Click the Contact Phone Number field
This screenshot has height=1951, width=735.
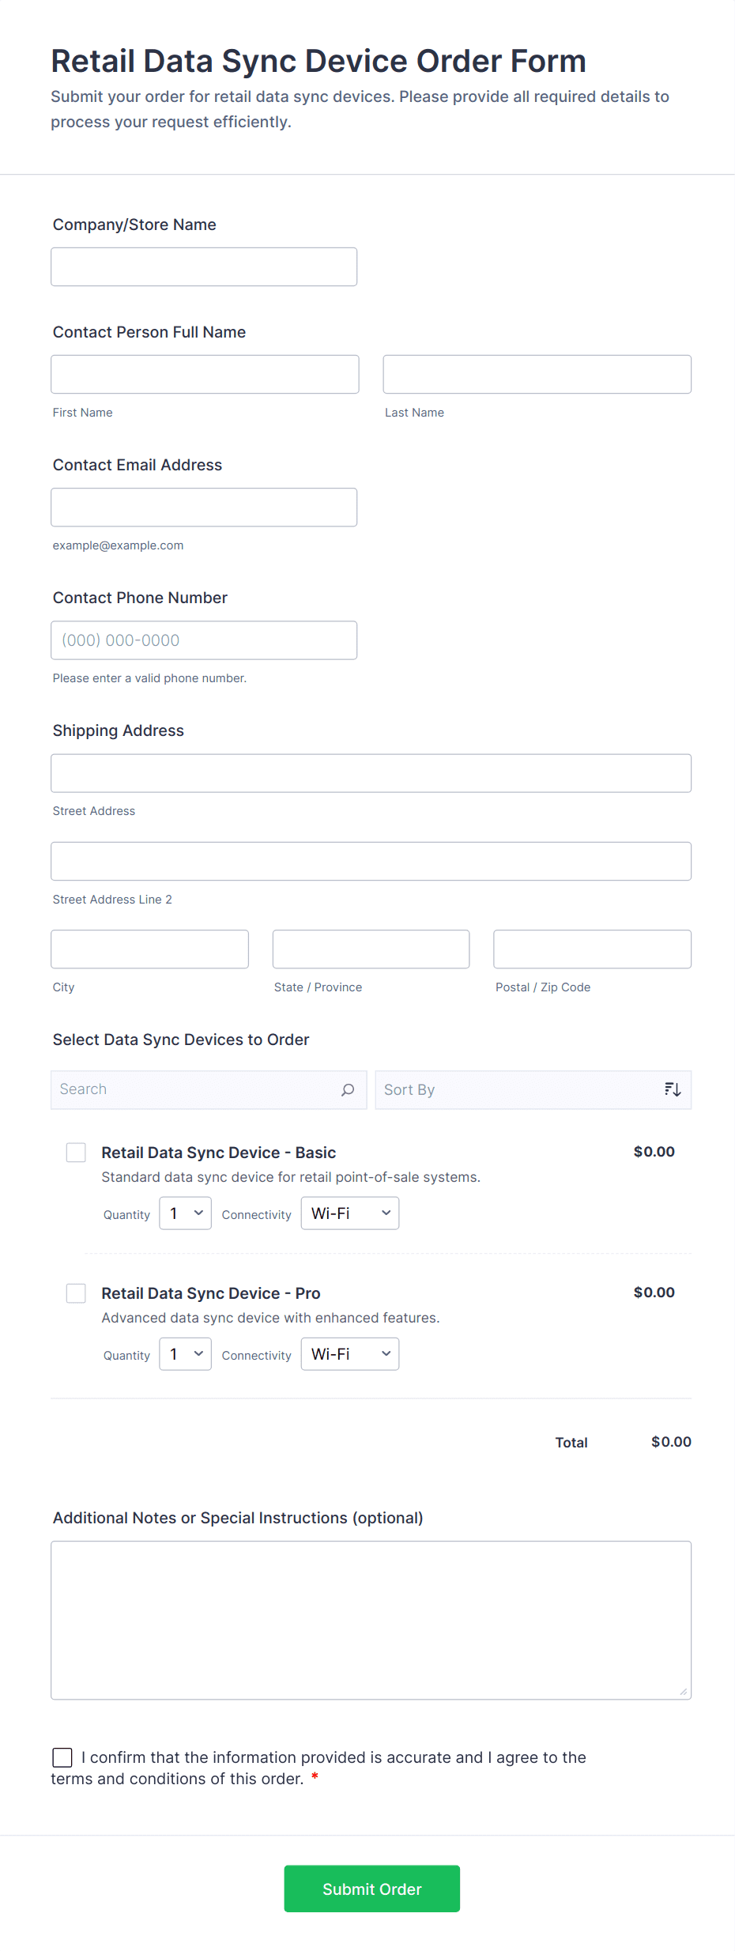click(204, 640)
